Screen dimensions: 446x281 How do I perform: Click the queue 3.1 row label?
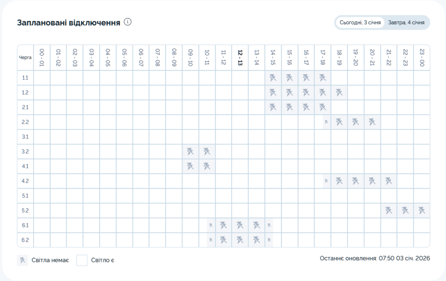click(x=25, y=137)
